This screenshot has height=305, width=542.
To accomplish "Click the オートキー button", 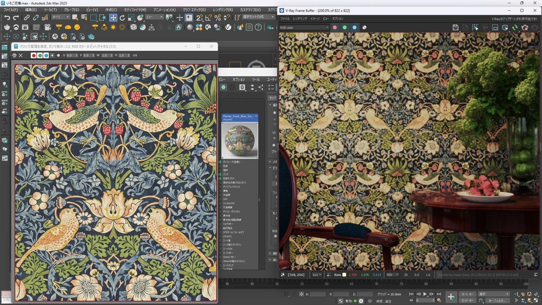I will coord(468,294).
